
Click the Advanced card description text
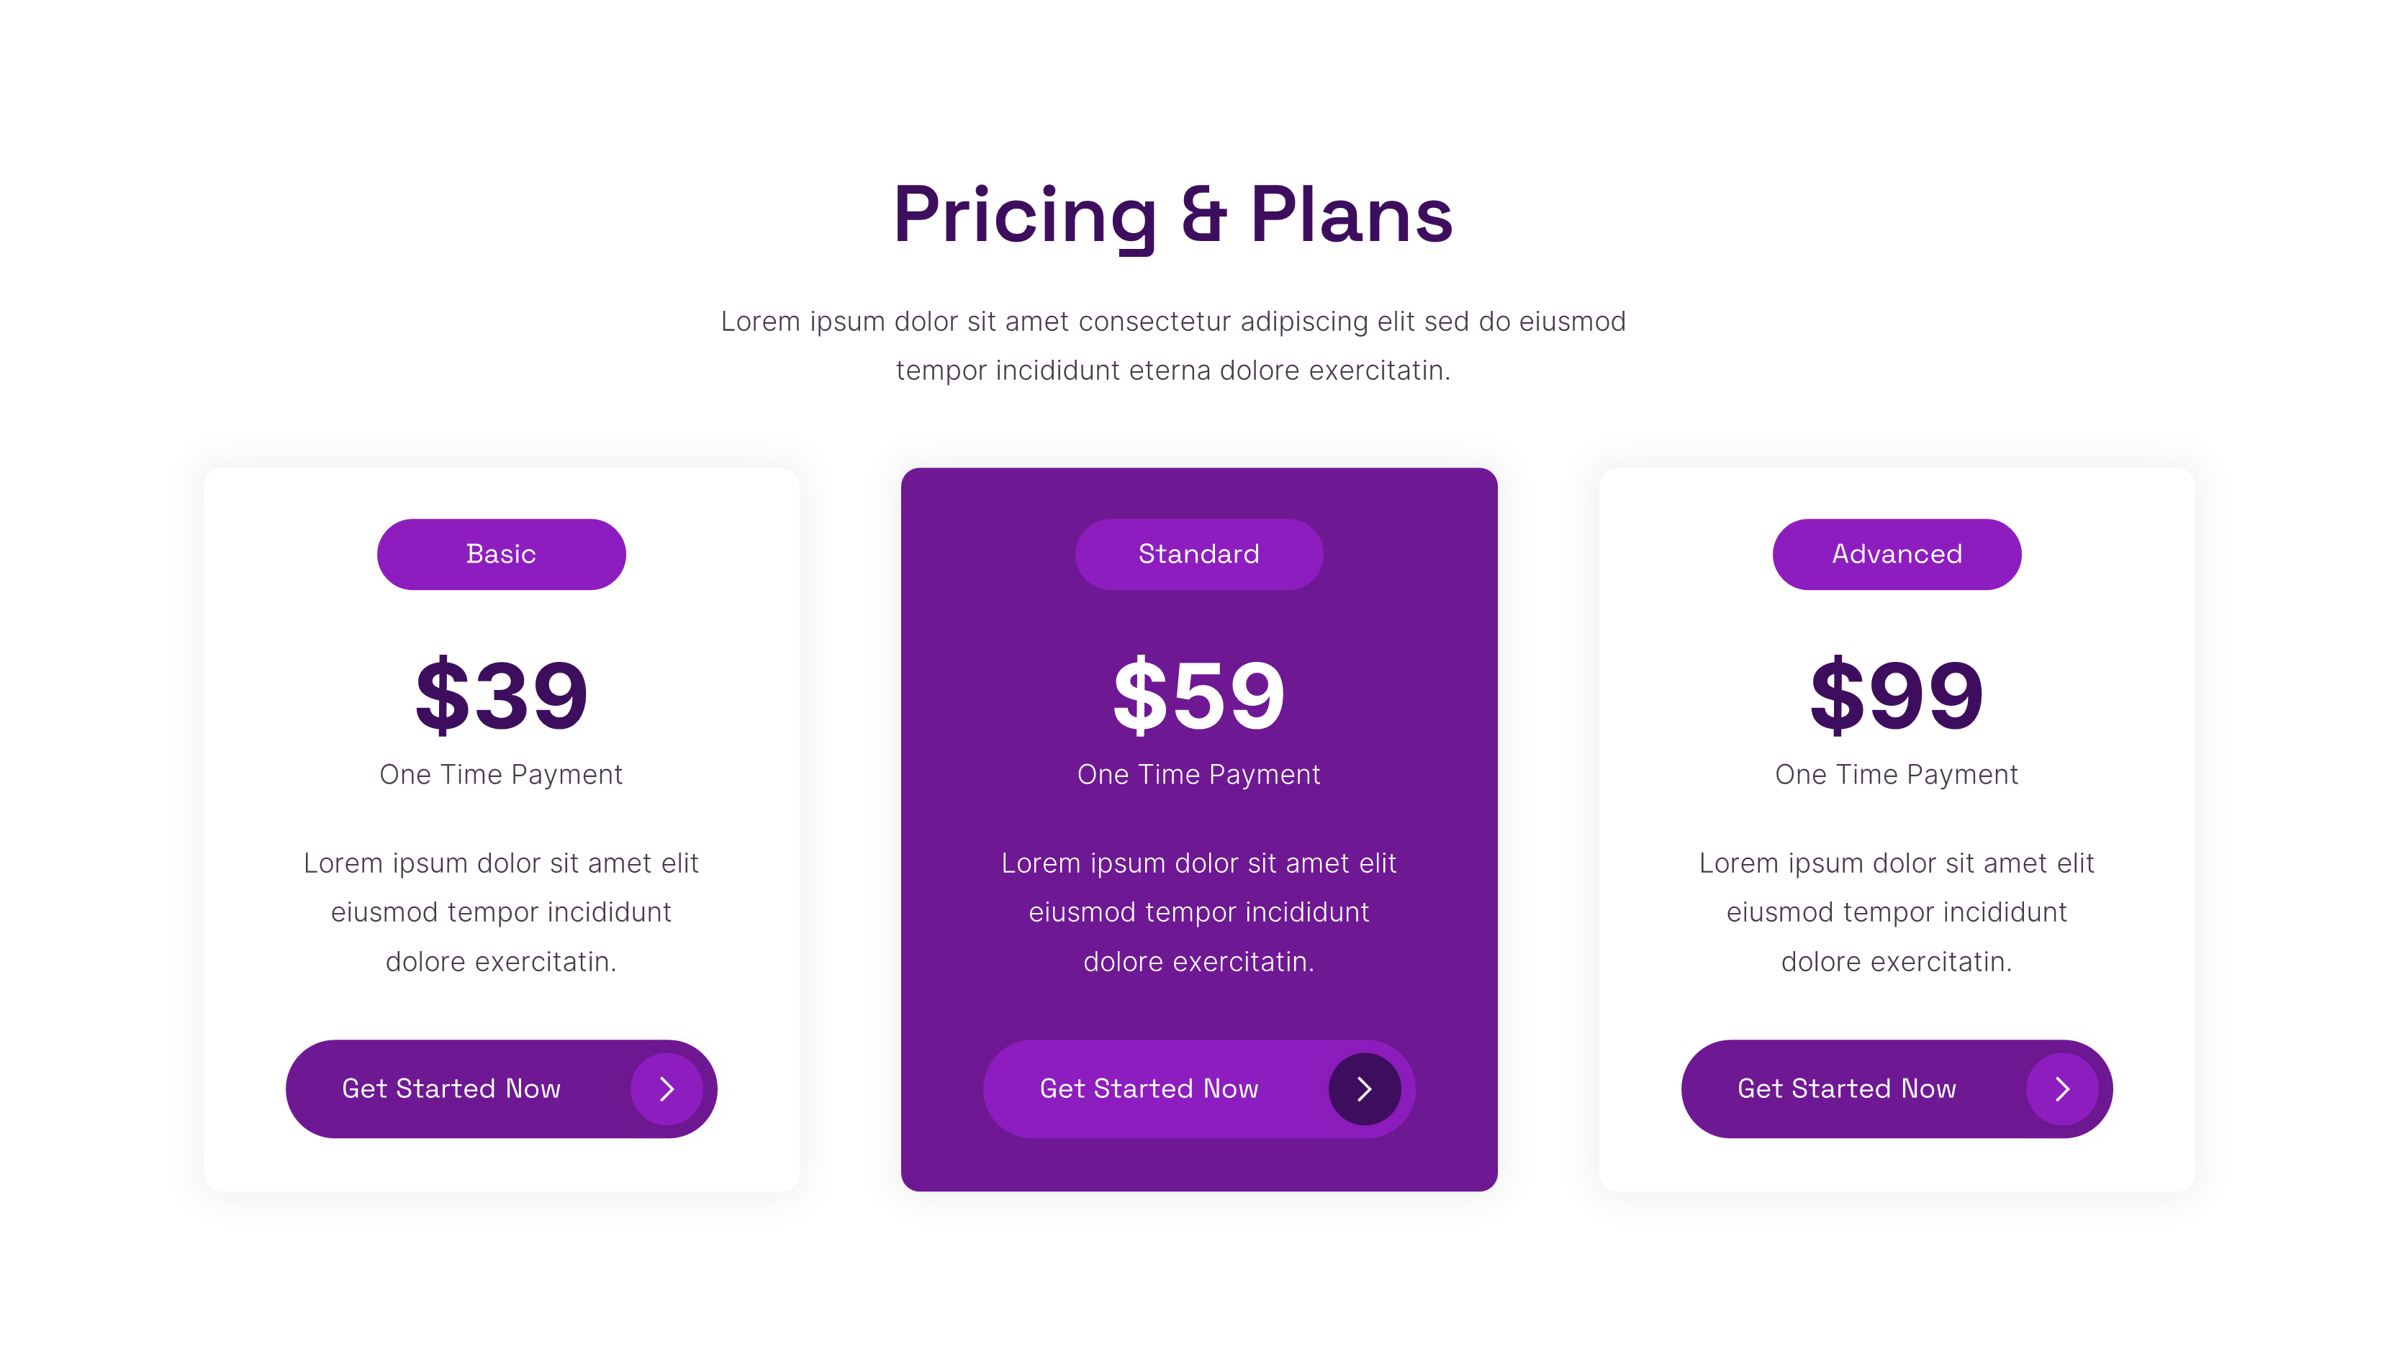coord(1896,912)
